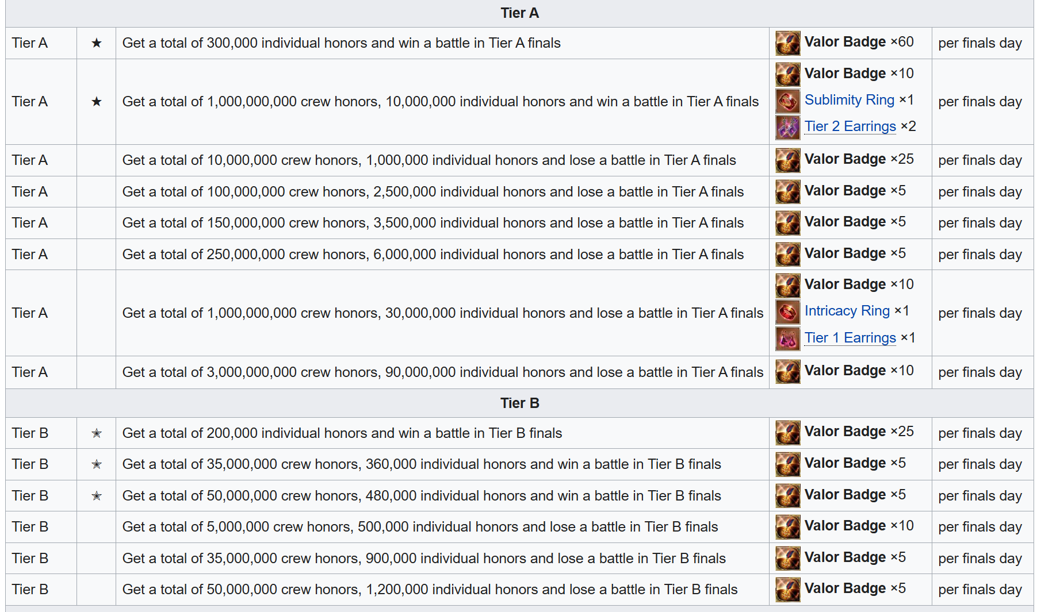The image size is (1037, 612).
Task: Click "Valor Badge ×10" in the 3,000,000,000 crew row
Action: click(859, 371)
